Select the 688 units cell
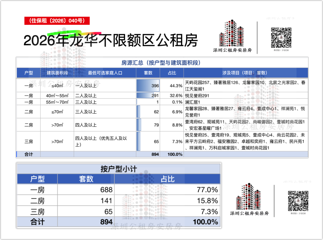Screen dimensions: 323x240 (x=86, y=189)
